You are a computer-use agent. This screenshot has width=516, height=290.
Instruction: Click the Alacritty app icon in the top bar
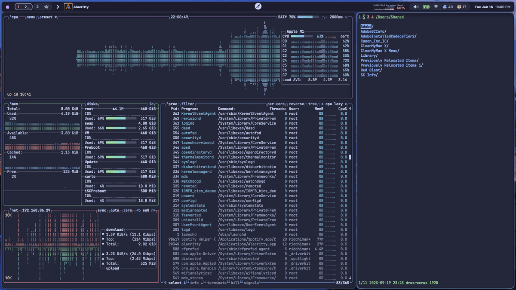click(68, 7)
